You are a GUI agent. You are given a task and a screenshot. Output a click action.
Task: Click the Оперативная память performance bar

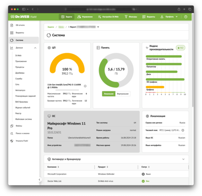pos(164,56)
